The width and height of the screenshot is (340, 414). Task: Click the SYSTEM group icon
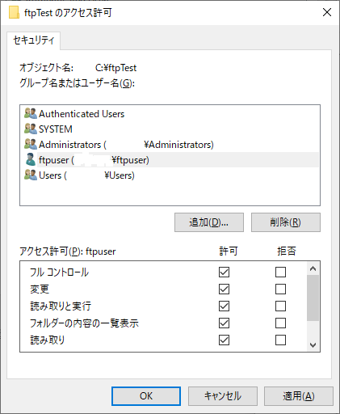31,129
